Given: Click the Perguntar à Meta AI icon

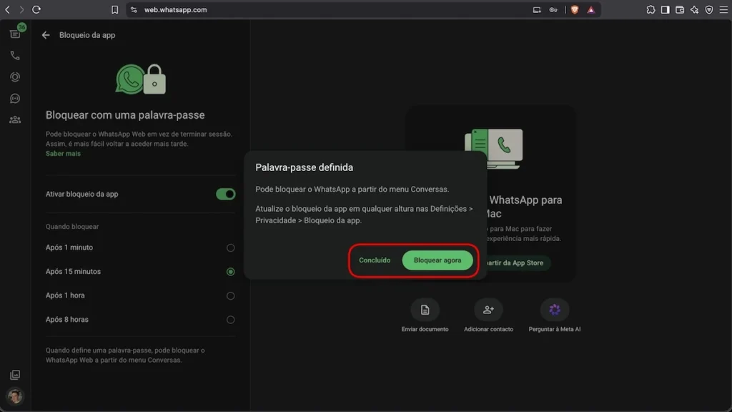Looking at the screenshot, I should coord(555,310).
